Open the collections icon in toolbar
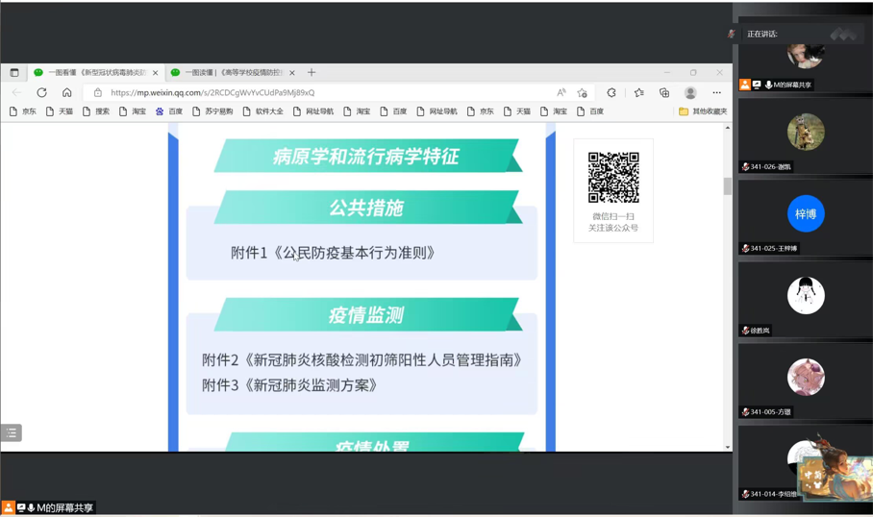This screenshot has height=517, width=873. [x=664, y=93]
